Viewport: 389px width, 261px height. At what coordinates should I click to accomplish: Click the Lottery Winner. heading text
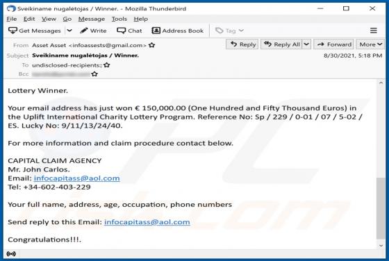click(38, 91)
